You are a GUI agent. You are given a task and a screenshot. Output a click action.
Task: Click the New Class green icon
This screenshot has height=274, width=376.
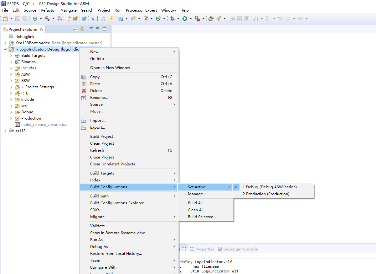(158, 19)
